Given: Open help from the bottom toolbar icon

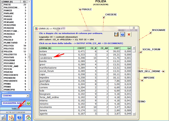Looking at the screenshot, I should (x=20, y=118).
